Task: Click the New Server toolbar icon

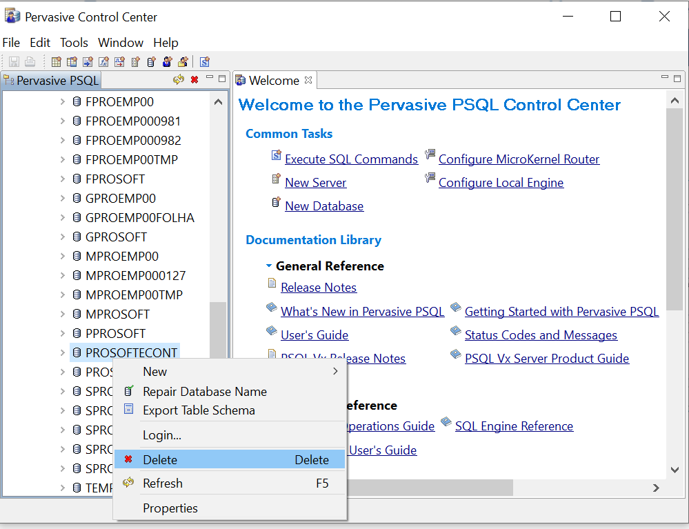Action: tap(135, 62)
